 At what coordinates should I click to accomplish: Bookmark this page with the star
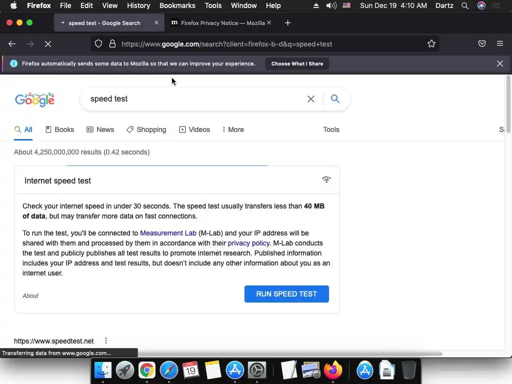[x=431, y=44]
